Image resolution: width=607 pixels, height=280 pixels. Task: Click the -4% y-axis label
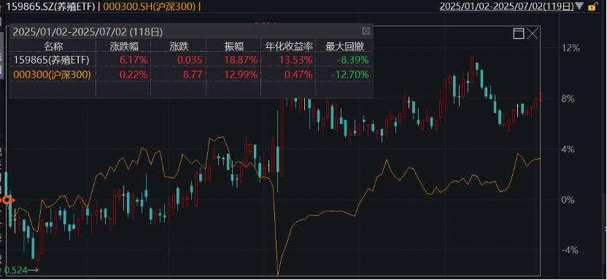(571, 250)
